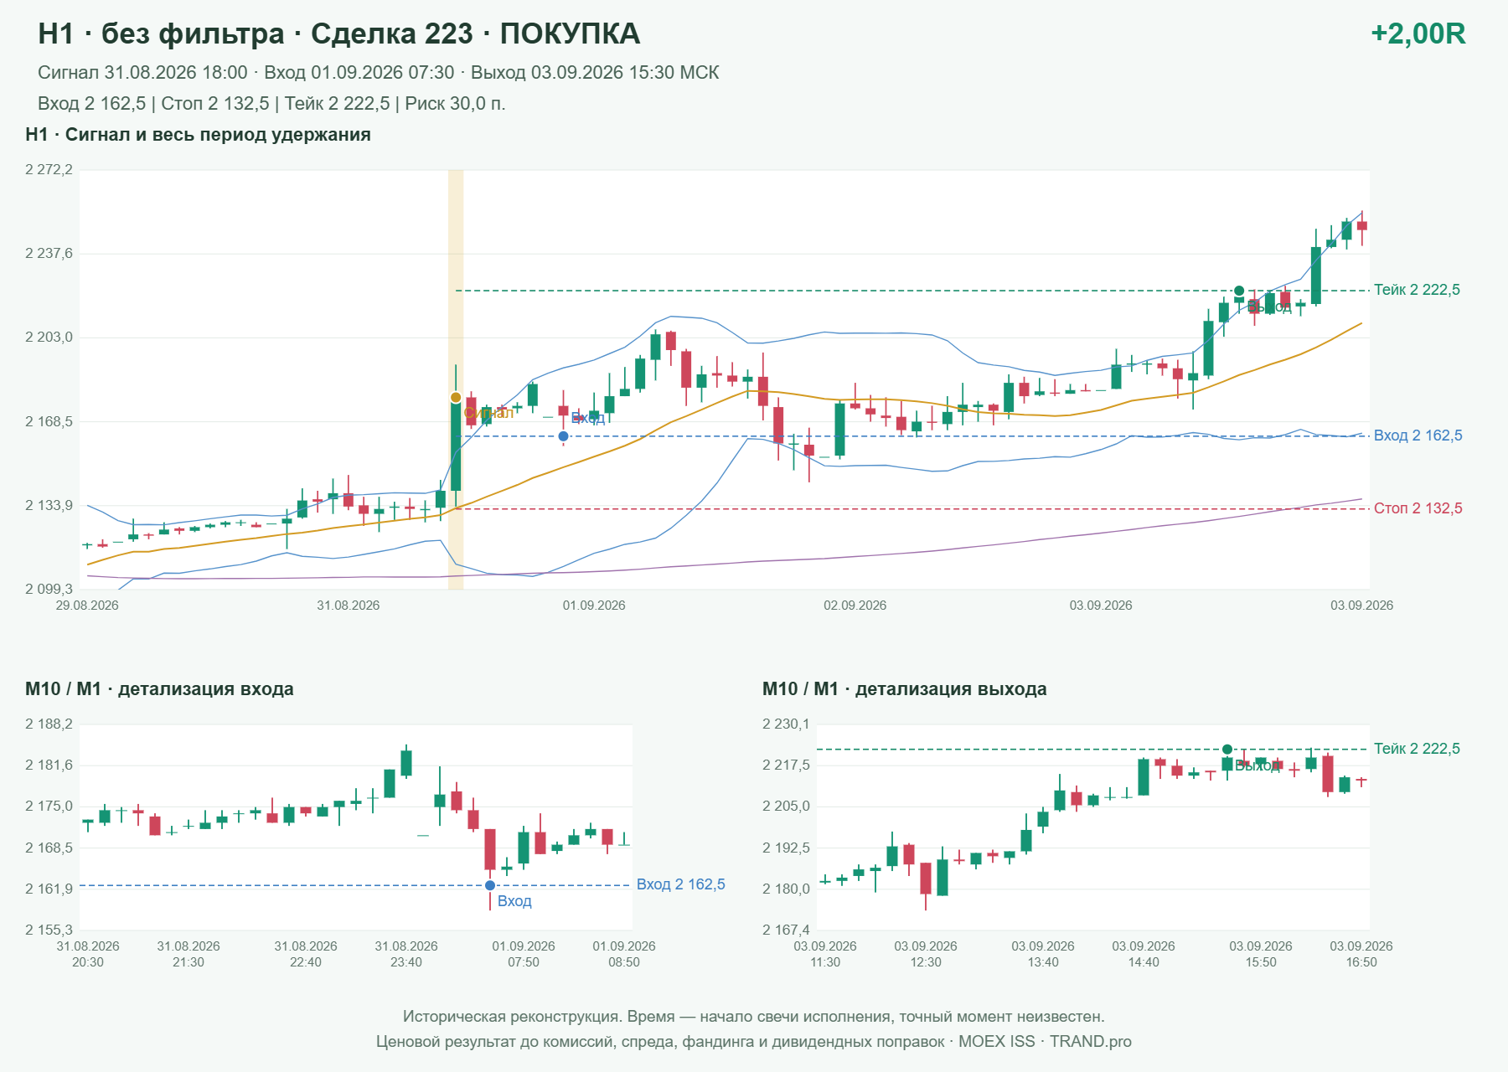Click the 29.08.2026 date label on the H1 axis
1508x1072 pixels.
pyautogui.click(x=87, y=606)
